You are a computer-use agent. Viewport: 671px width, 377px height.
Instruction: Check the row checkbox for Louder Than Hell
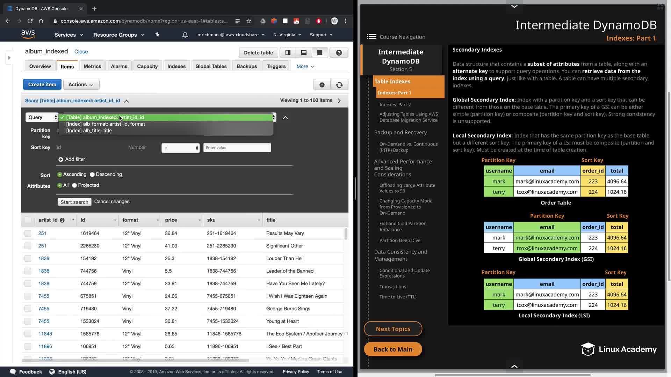pos(28,258)
